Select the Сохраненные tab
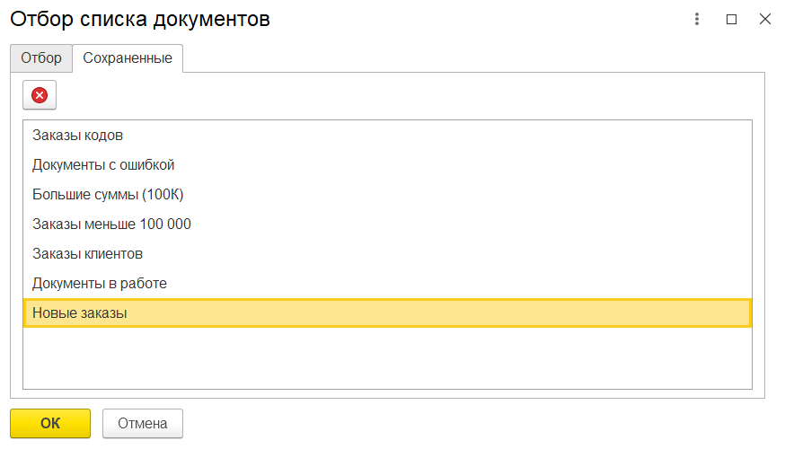 (x=128, y=58)
